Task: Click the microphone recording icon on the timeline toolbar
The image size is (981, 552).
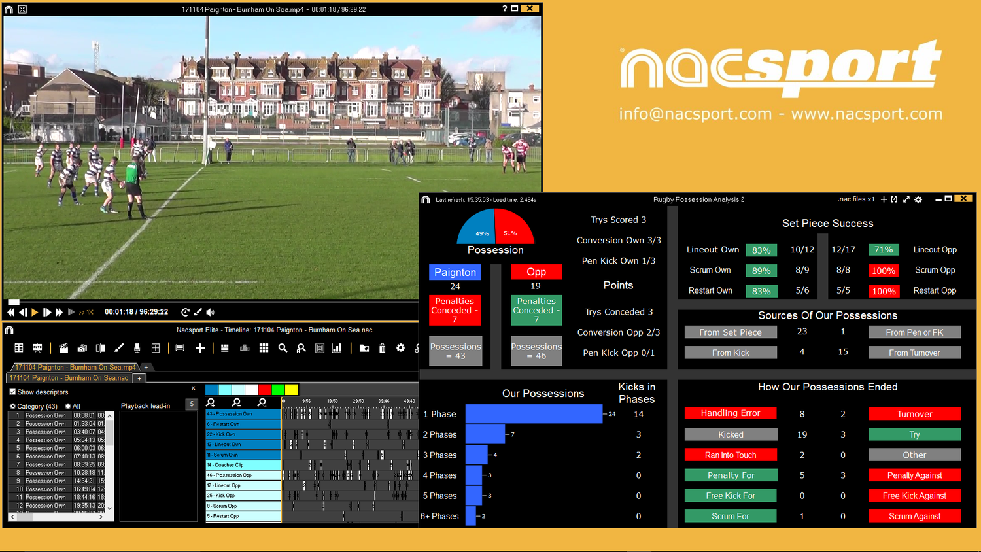Action: pyautogui.click(x=137, y=347)
